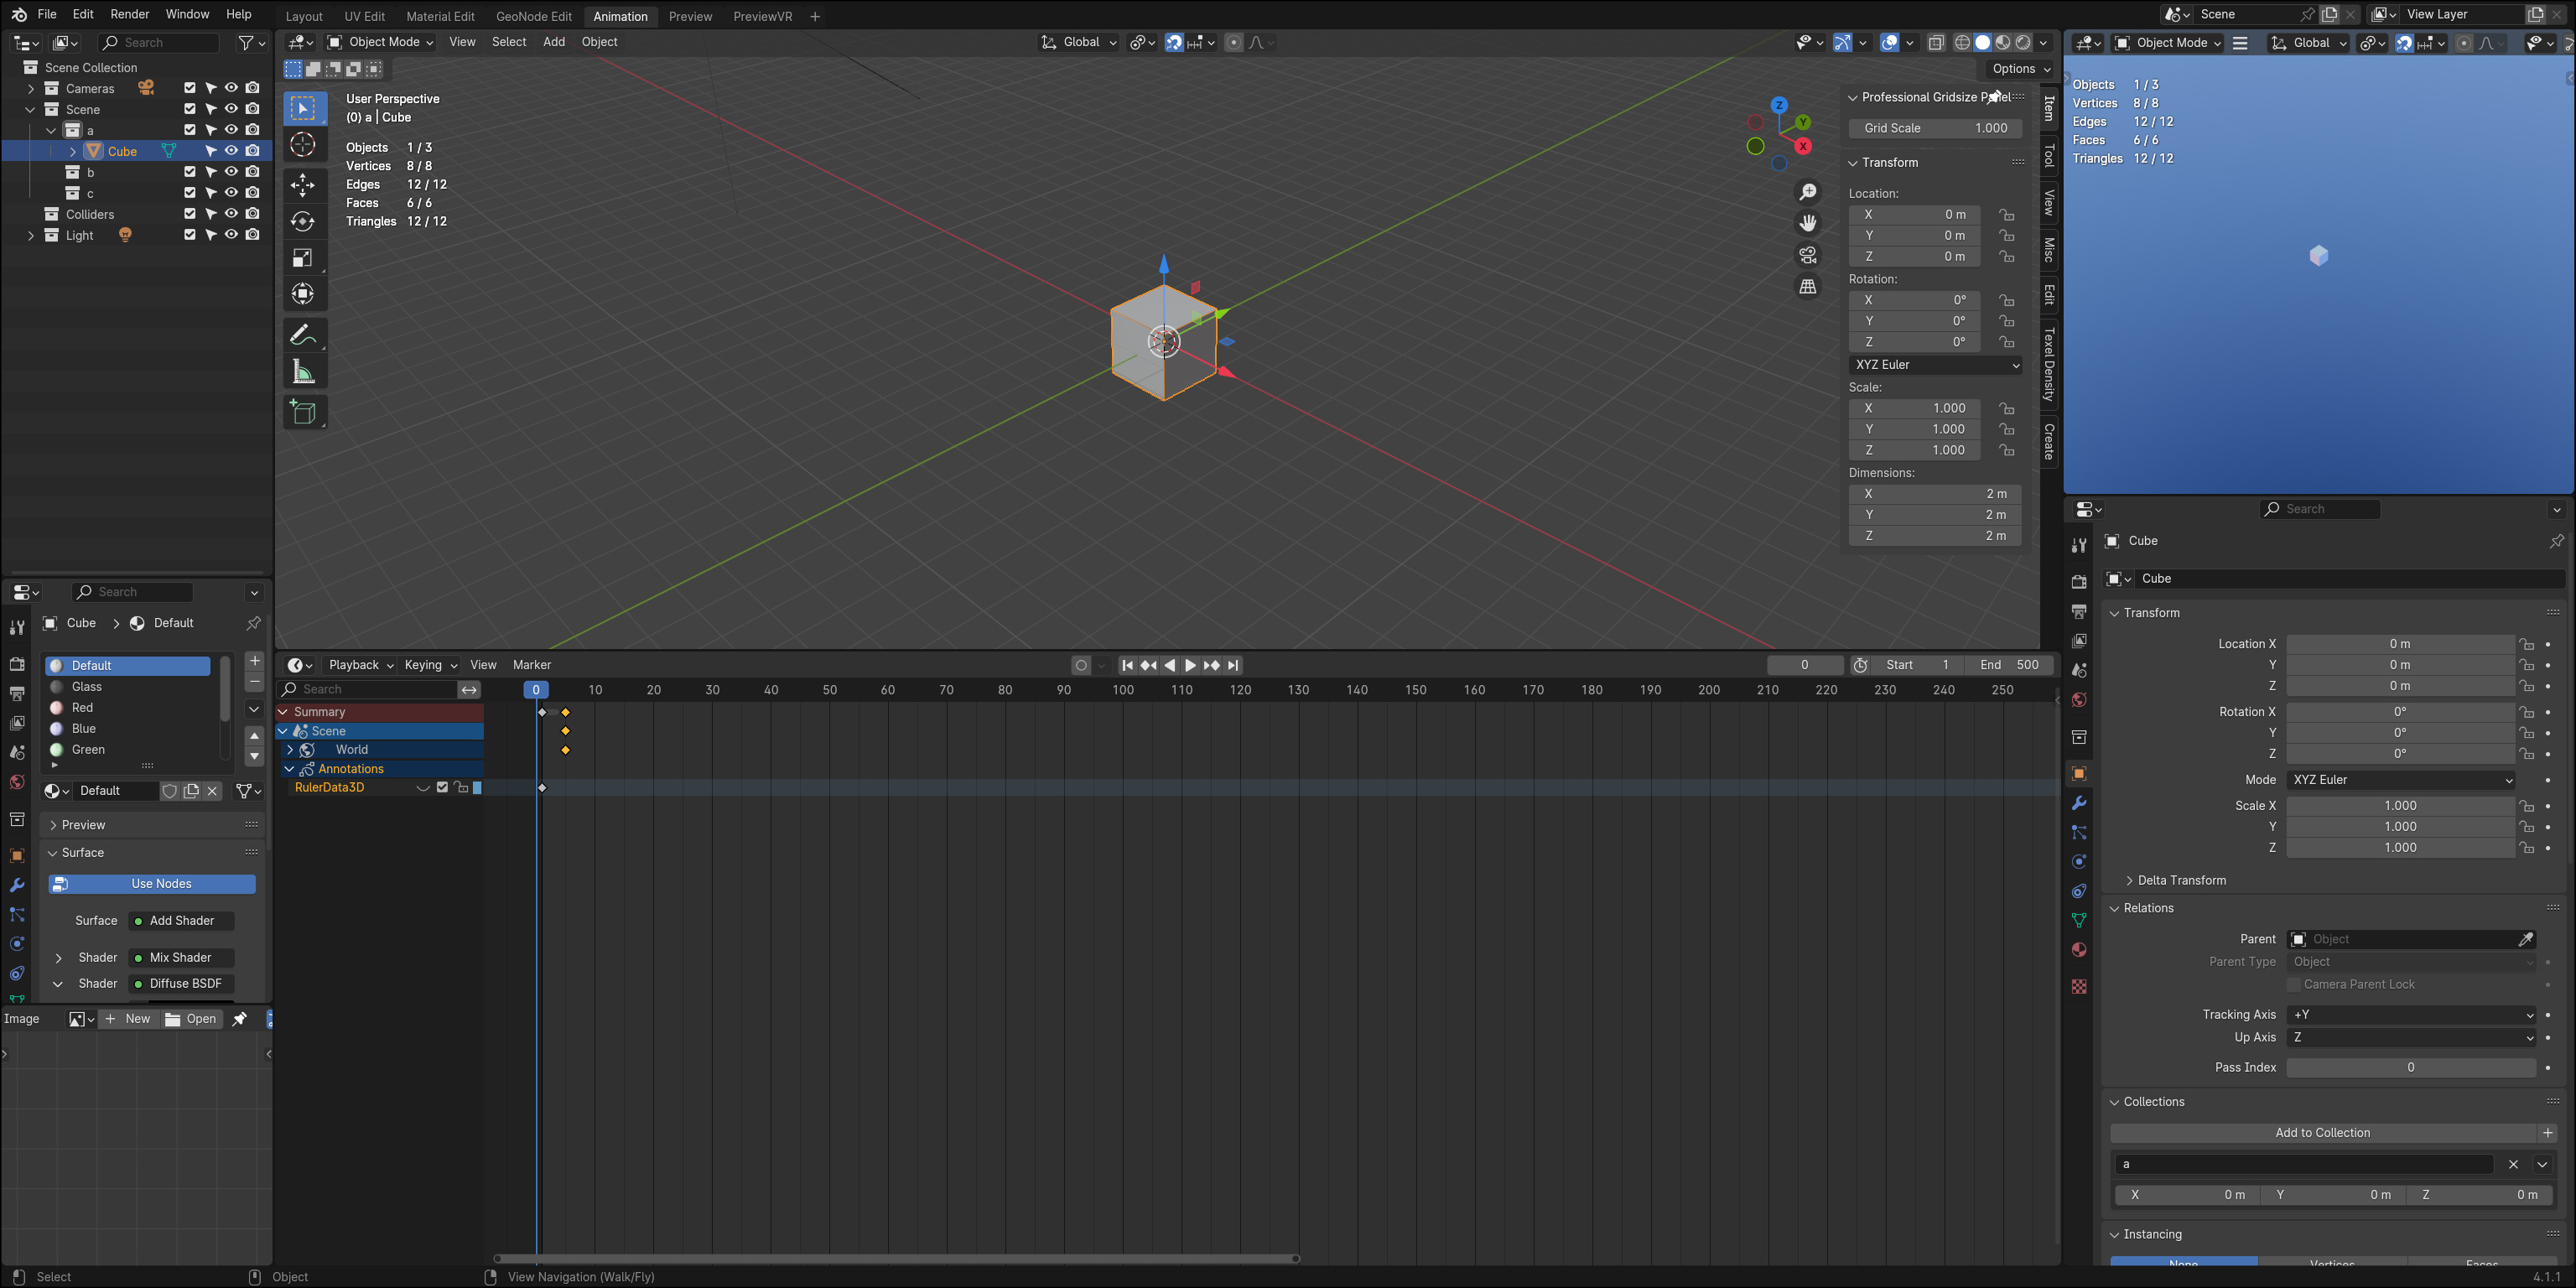This screenshot has height=1288, width=2576.
Task: Open the viewport Options popover
Action: tap(2021, 69)
